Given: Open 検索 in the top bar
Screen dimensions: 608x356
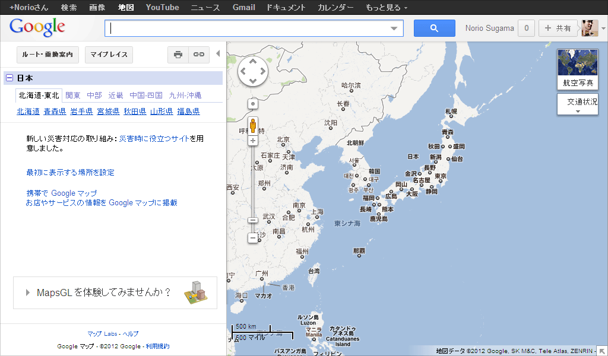Looking at the screenshot, I should (69, 7).
